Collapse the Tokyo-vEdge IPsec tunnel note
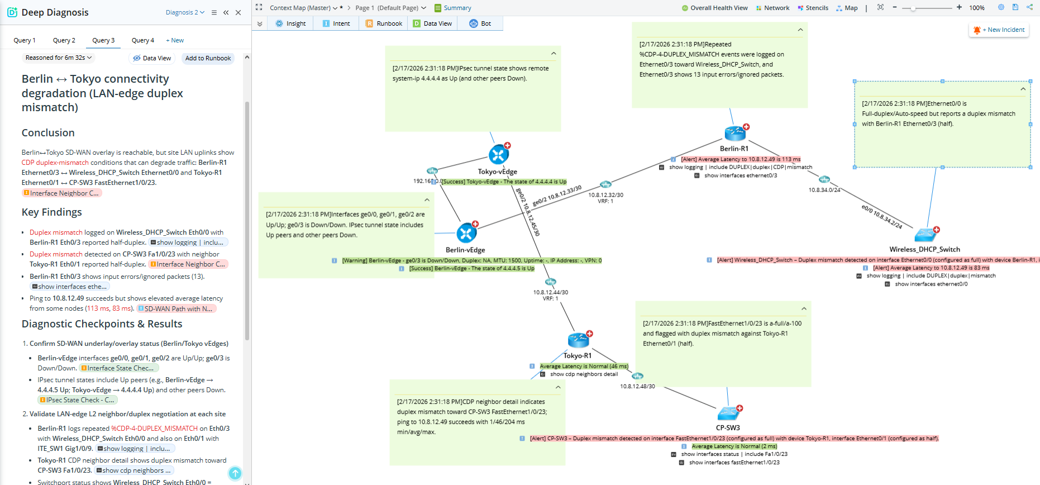Viewport: 1040px width, 485px height. coord(554,54)
